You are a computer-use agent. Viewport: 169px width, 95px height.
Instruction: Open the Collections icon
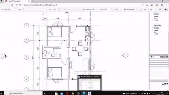157,5
